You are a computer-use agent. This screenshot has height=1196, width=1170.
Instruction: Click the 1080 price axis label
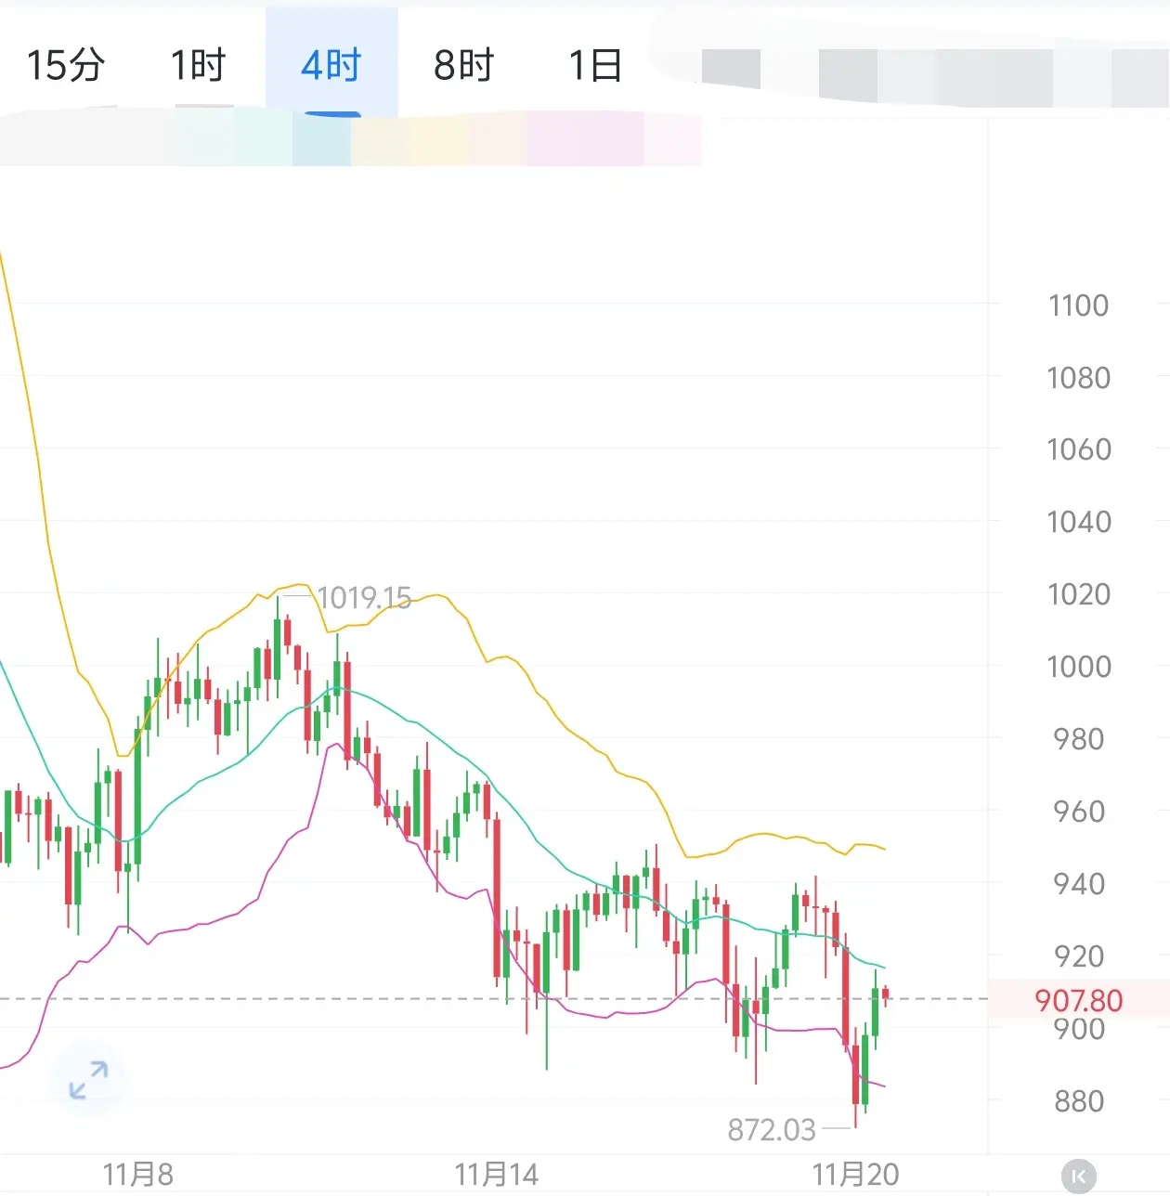tap(1078, 378)
